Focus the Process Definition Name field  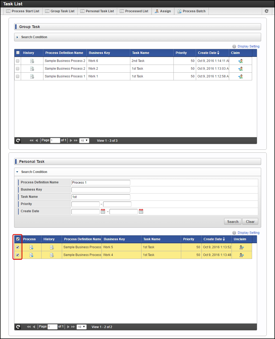pyautogui.click(x=101, y=183)
